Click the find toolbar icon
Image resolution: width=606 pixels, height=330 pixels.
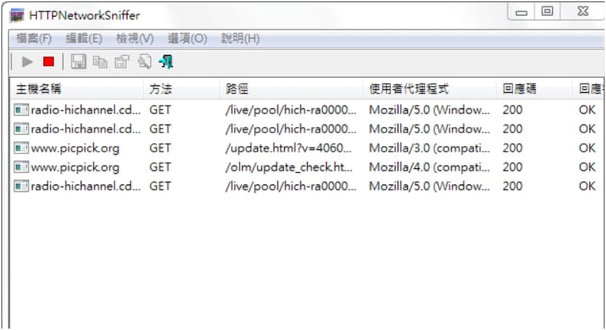(x=145, y=62)
